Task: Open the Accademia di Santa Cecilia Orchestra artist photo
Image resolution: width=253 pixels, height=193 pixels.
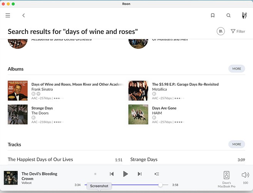Action: click(18, 44)
